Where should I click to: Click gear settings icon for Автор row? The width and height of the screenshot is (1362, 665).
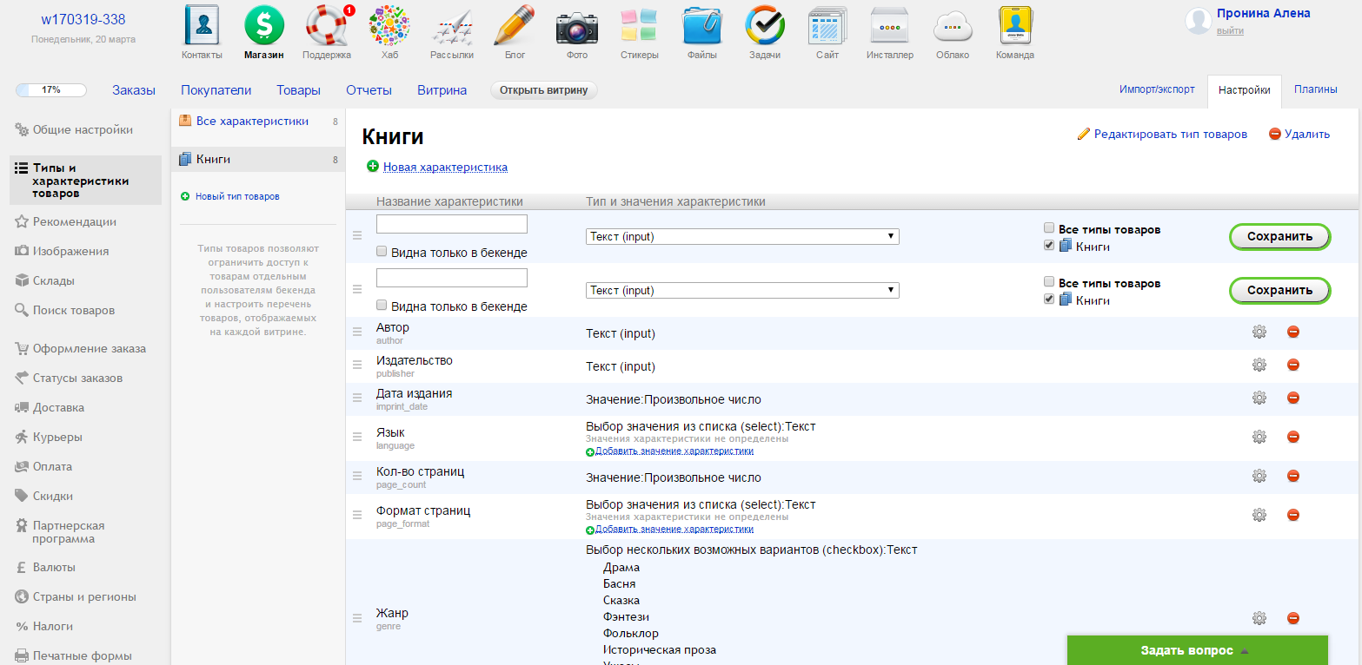[x=1259, y=332]
